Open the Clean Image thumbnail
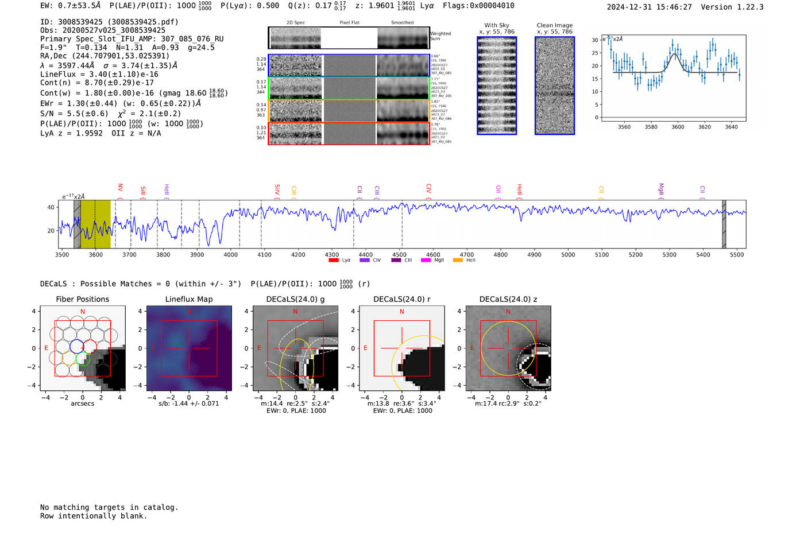 click(554, 86)
